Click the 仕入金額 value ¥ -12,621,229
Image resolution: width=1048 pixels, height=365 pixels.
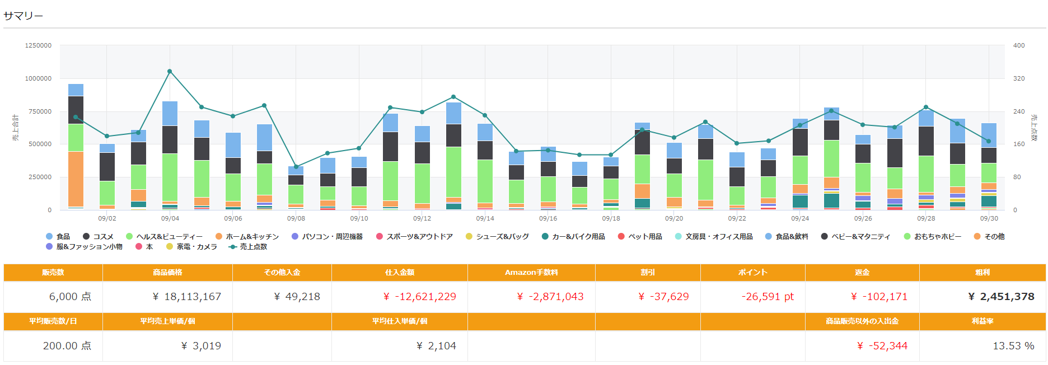click(419, 297)
